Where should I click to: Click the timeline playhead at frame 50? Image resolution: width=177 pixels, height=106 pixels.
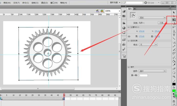64,95
